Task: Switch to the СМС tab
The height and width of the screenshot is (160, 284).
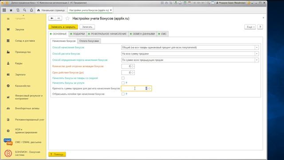Action: 162,34
